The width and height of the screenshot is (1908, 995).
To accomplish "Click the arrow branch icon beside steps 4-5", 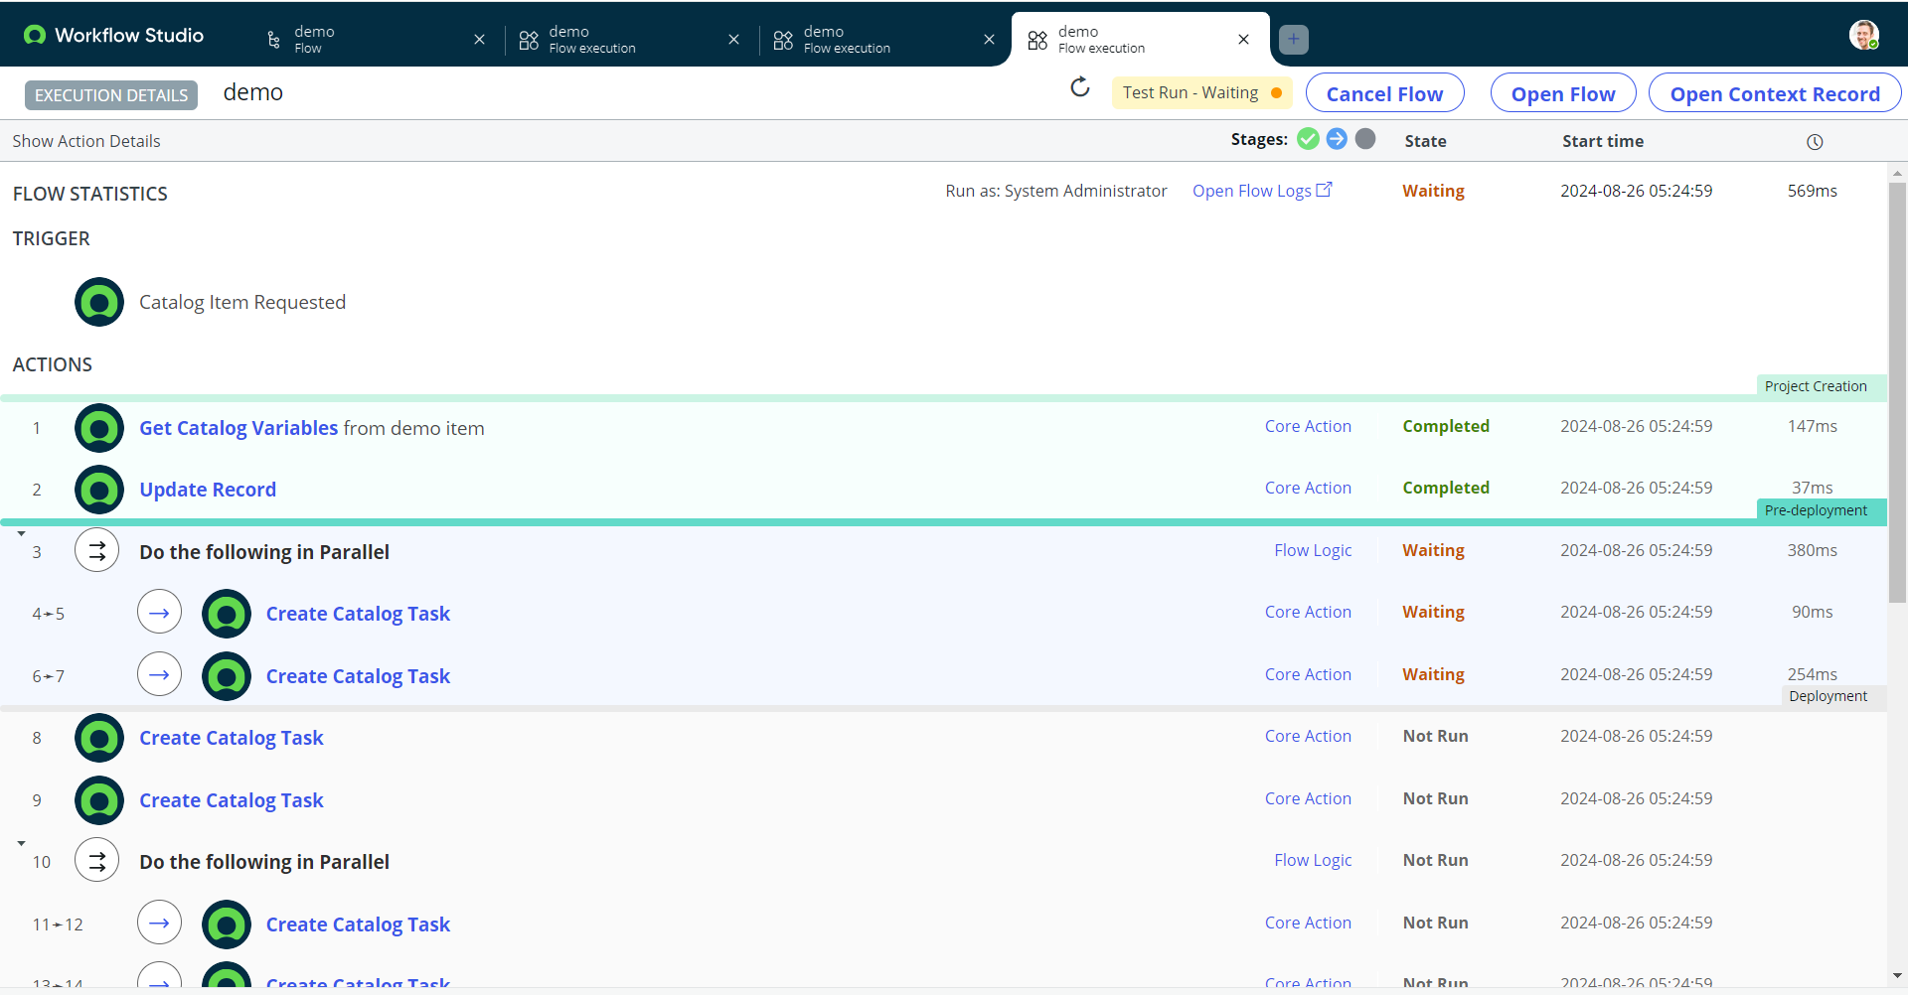I will [159, 612].
